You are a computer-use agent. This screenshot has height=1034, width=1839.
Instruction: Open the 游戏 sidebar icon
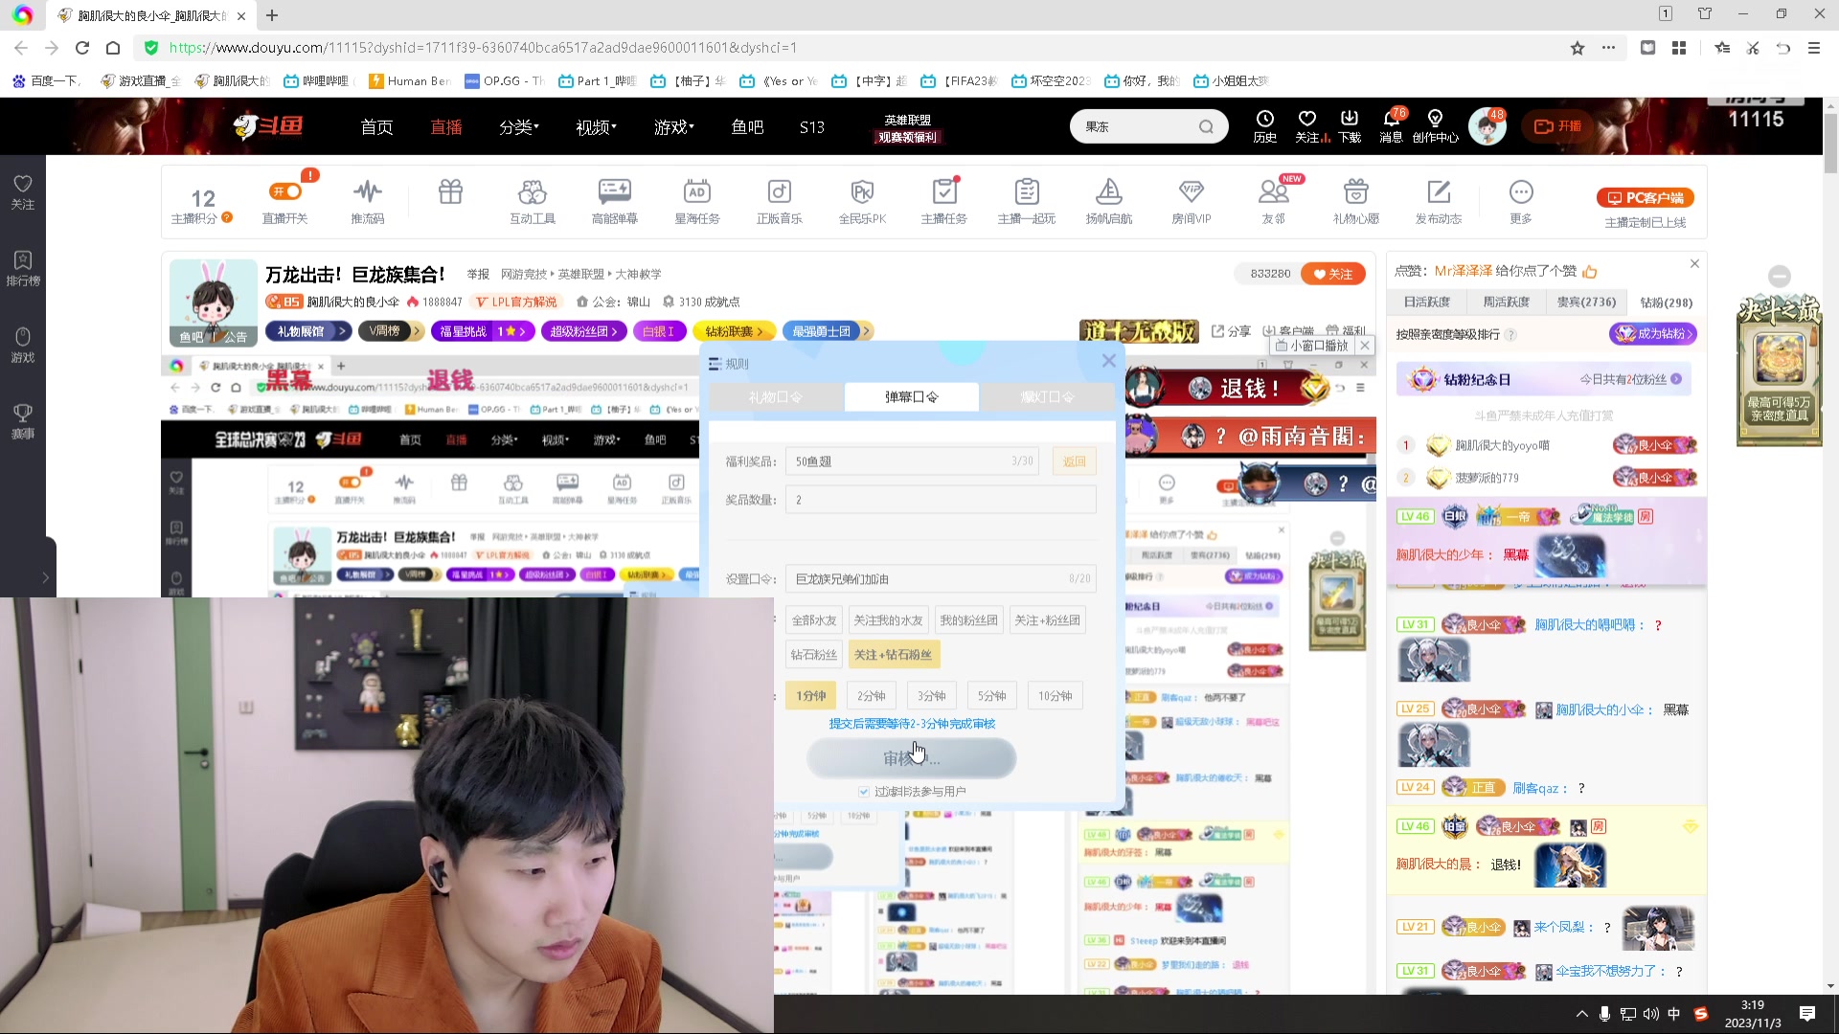pos(23,336)
